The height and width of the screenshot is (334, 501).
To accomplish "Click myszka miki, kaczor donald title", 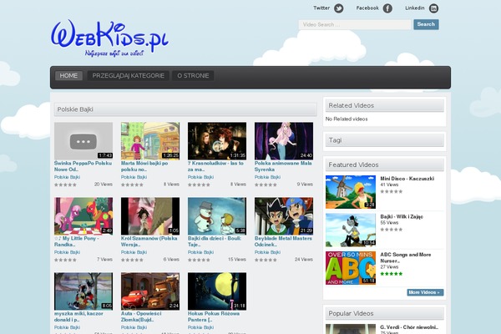I will pos(78,316).
